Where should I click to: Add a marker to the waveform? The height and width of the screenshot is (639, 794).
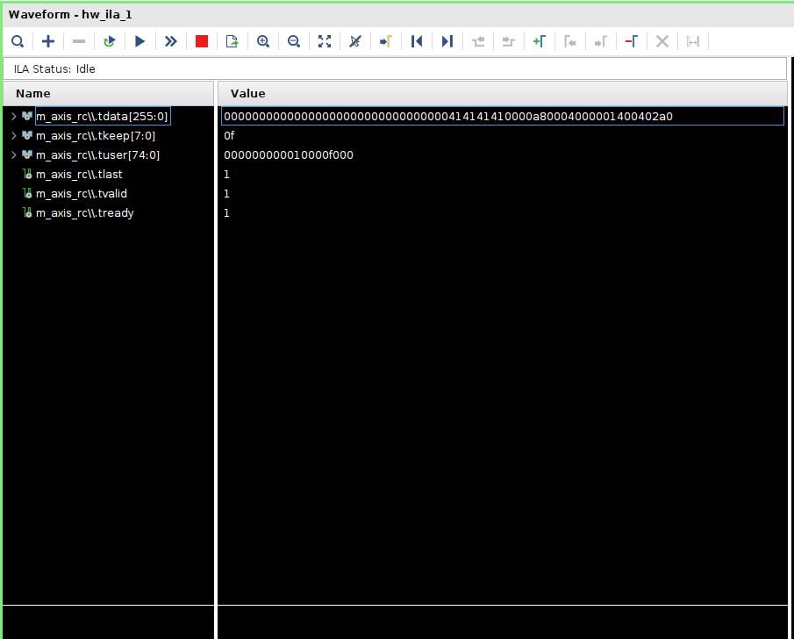pos(539,41)
